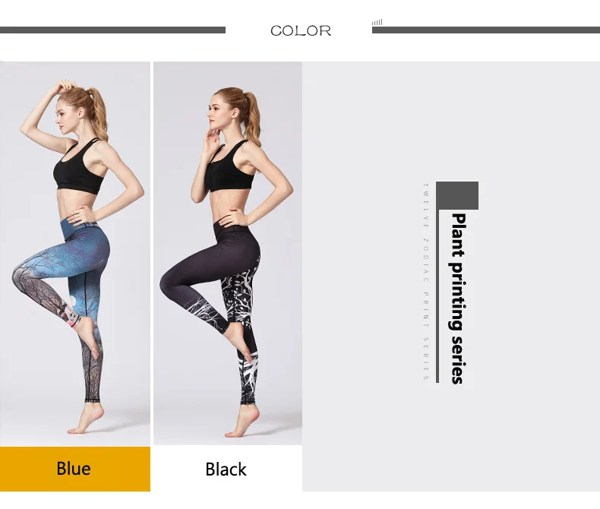Open the black leggings model photo
Screen dimensions: 600x509
pyautogui.click(x=228, y=253)
